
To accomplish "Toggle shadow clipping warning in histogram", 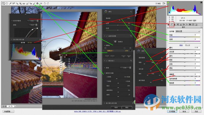I will [x=168, y=2].
